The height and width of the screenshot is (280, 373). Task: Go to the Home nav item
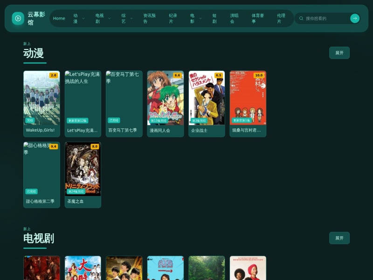coord(59,18)
